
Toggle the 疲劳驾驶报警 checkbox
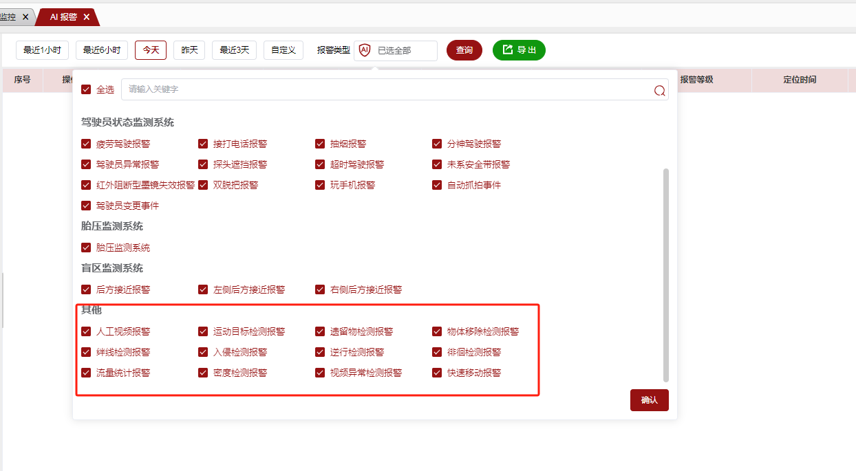pyautogui.click(x=86, y=144)
